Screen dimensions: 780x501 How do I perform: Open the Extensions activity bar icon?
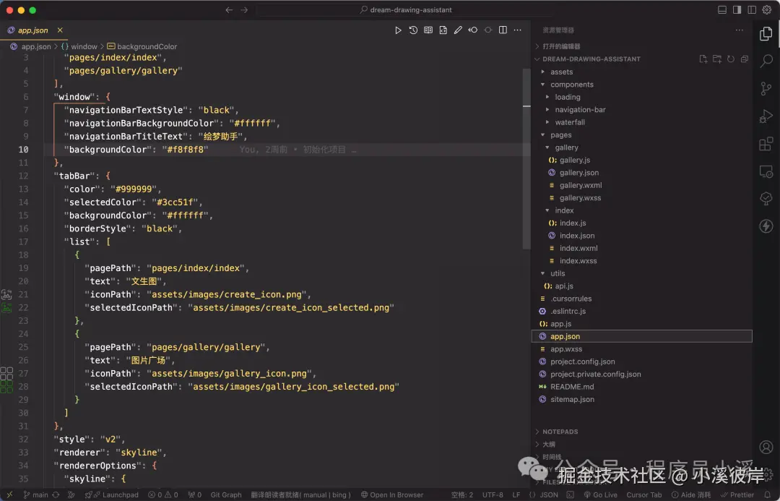[x=766, y=143]
